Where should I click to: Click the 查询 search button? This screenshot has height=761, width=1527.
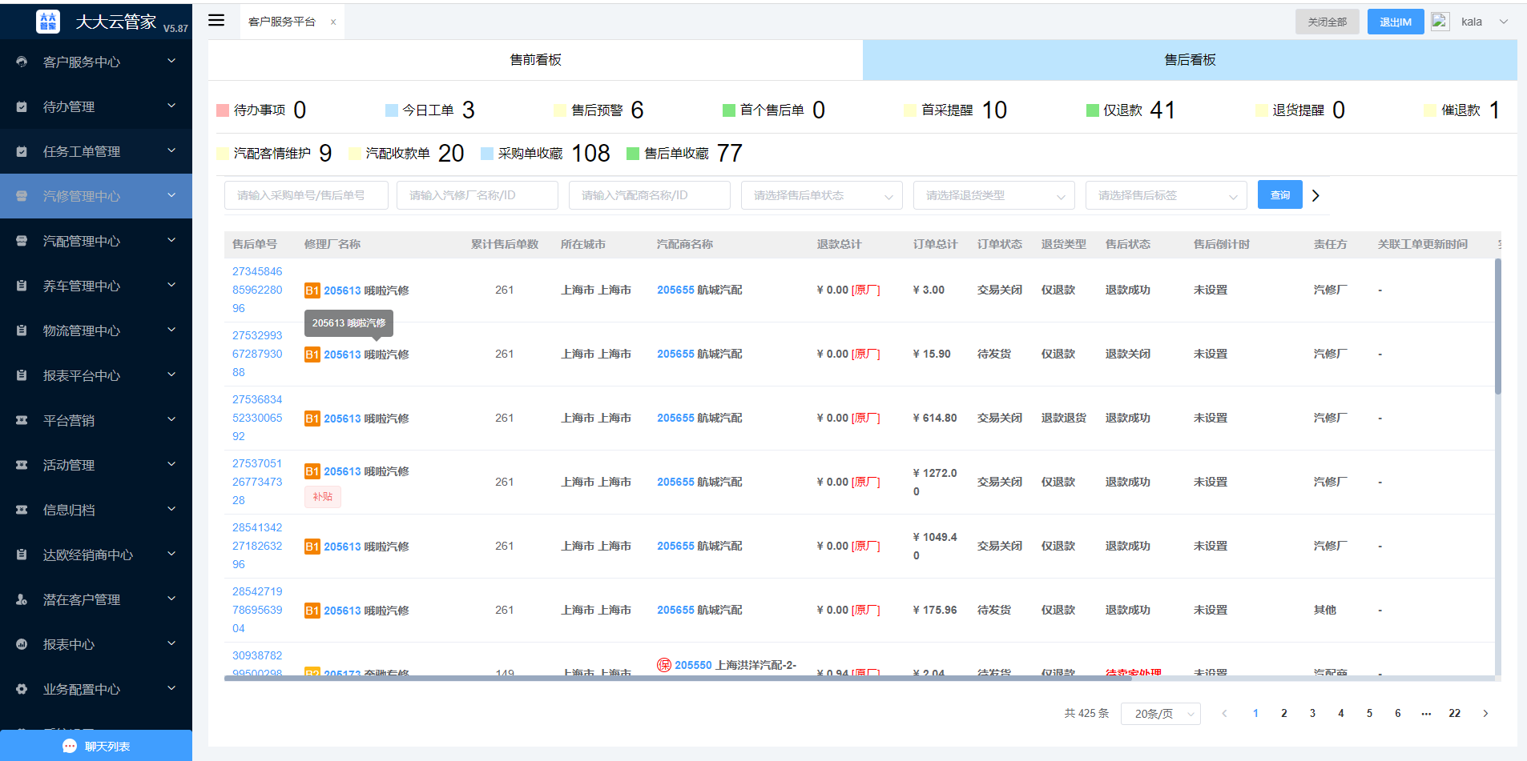pyautogui.click(x=1280, y=195)
